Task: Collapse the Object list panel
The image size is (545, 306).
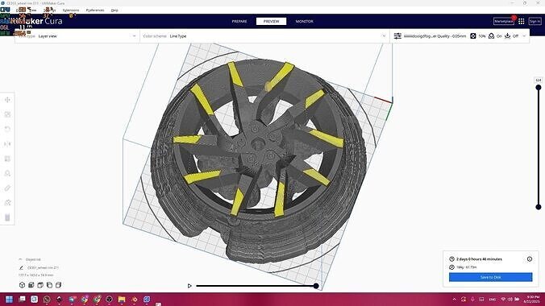Action: pos(20,259)
